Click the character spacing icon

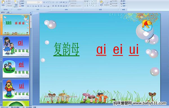point(41,6)
